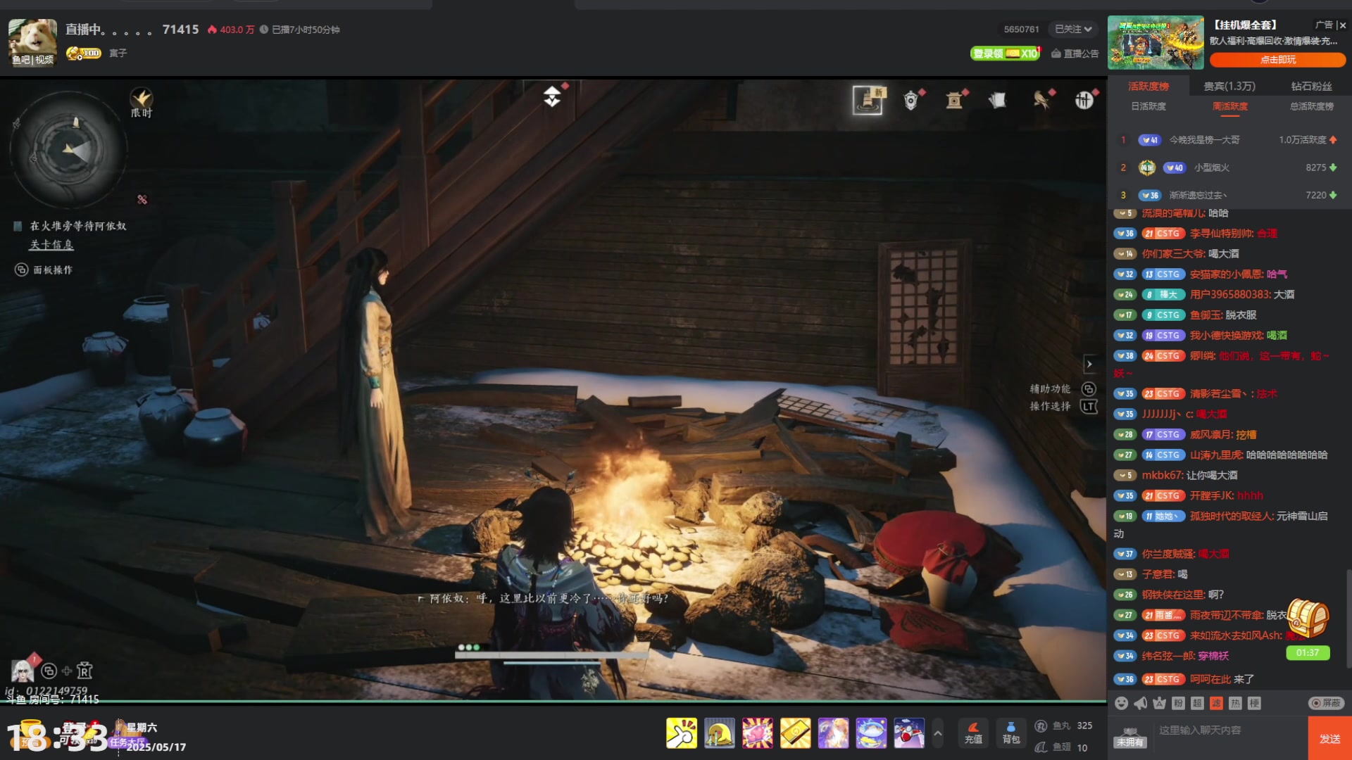Open the in-game bird messenger icon
The image size is (1352, 760).
[1041, 101]
